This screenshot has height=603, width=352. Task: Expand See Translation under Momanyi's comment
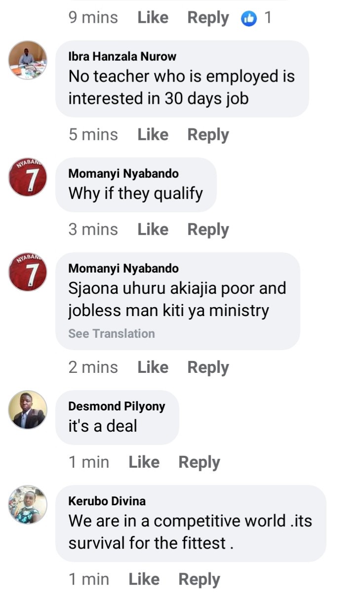click(x=112, y=334)
